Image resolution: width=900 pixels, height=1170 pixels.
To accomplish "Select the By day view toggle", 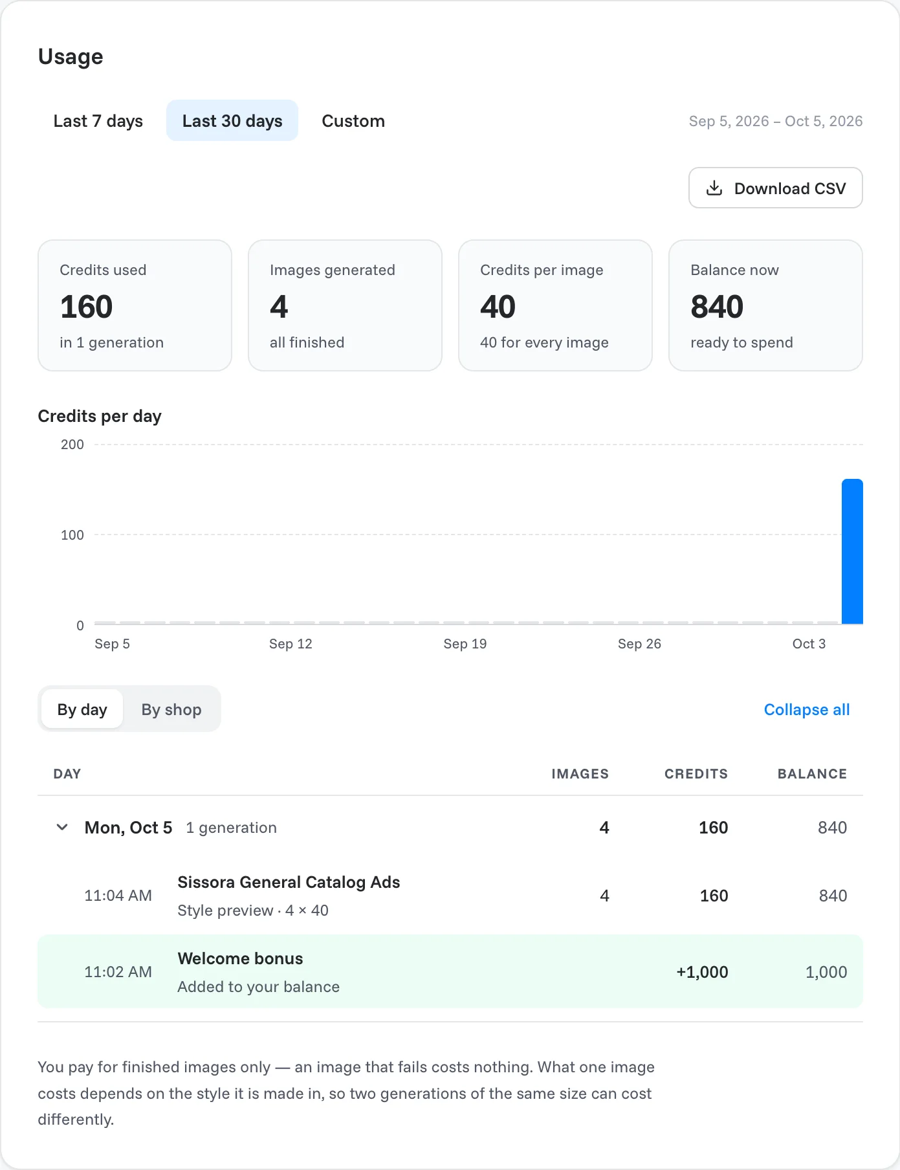I will (x=82, y=709).
